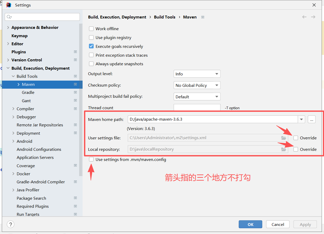Click project-level icon beside Gradle
This screenshot has width=324, height=234.
75,92
